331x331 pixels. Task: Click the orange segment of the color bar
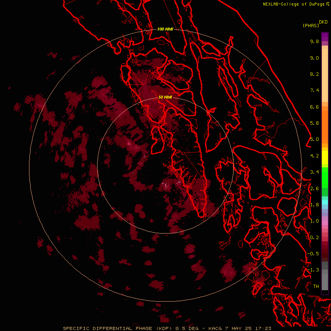click(325, 127)
